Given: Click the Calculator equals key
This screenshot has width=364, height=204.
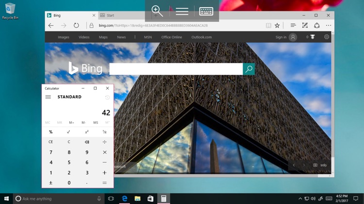Looking at the screenshot, I should pos(105,183).
